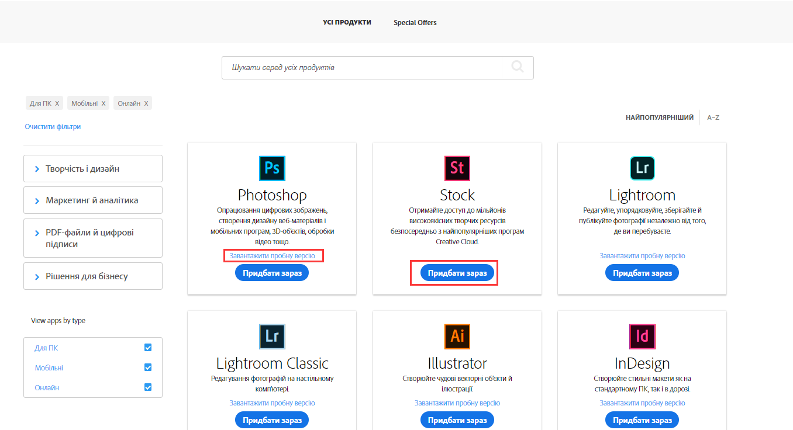Switch to the 'Special Offers' tab
This screenshot has width=793, height=430.
(x=415, y=22)
